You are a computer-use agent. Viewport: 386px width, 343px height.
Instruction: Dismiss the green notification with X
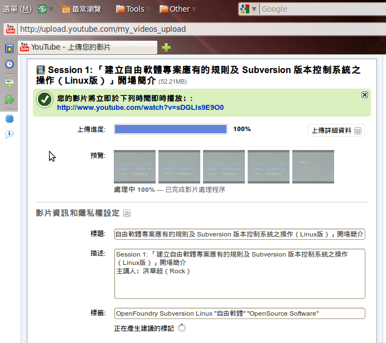(x=365, y=95)
